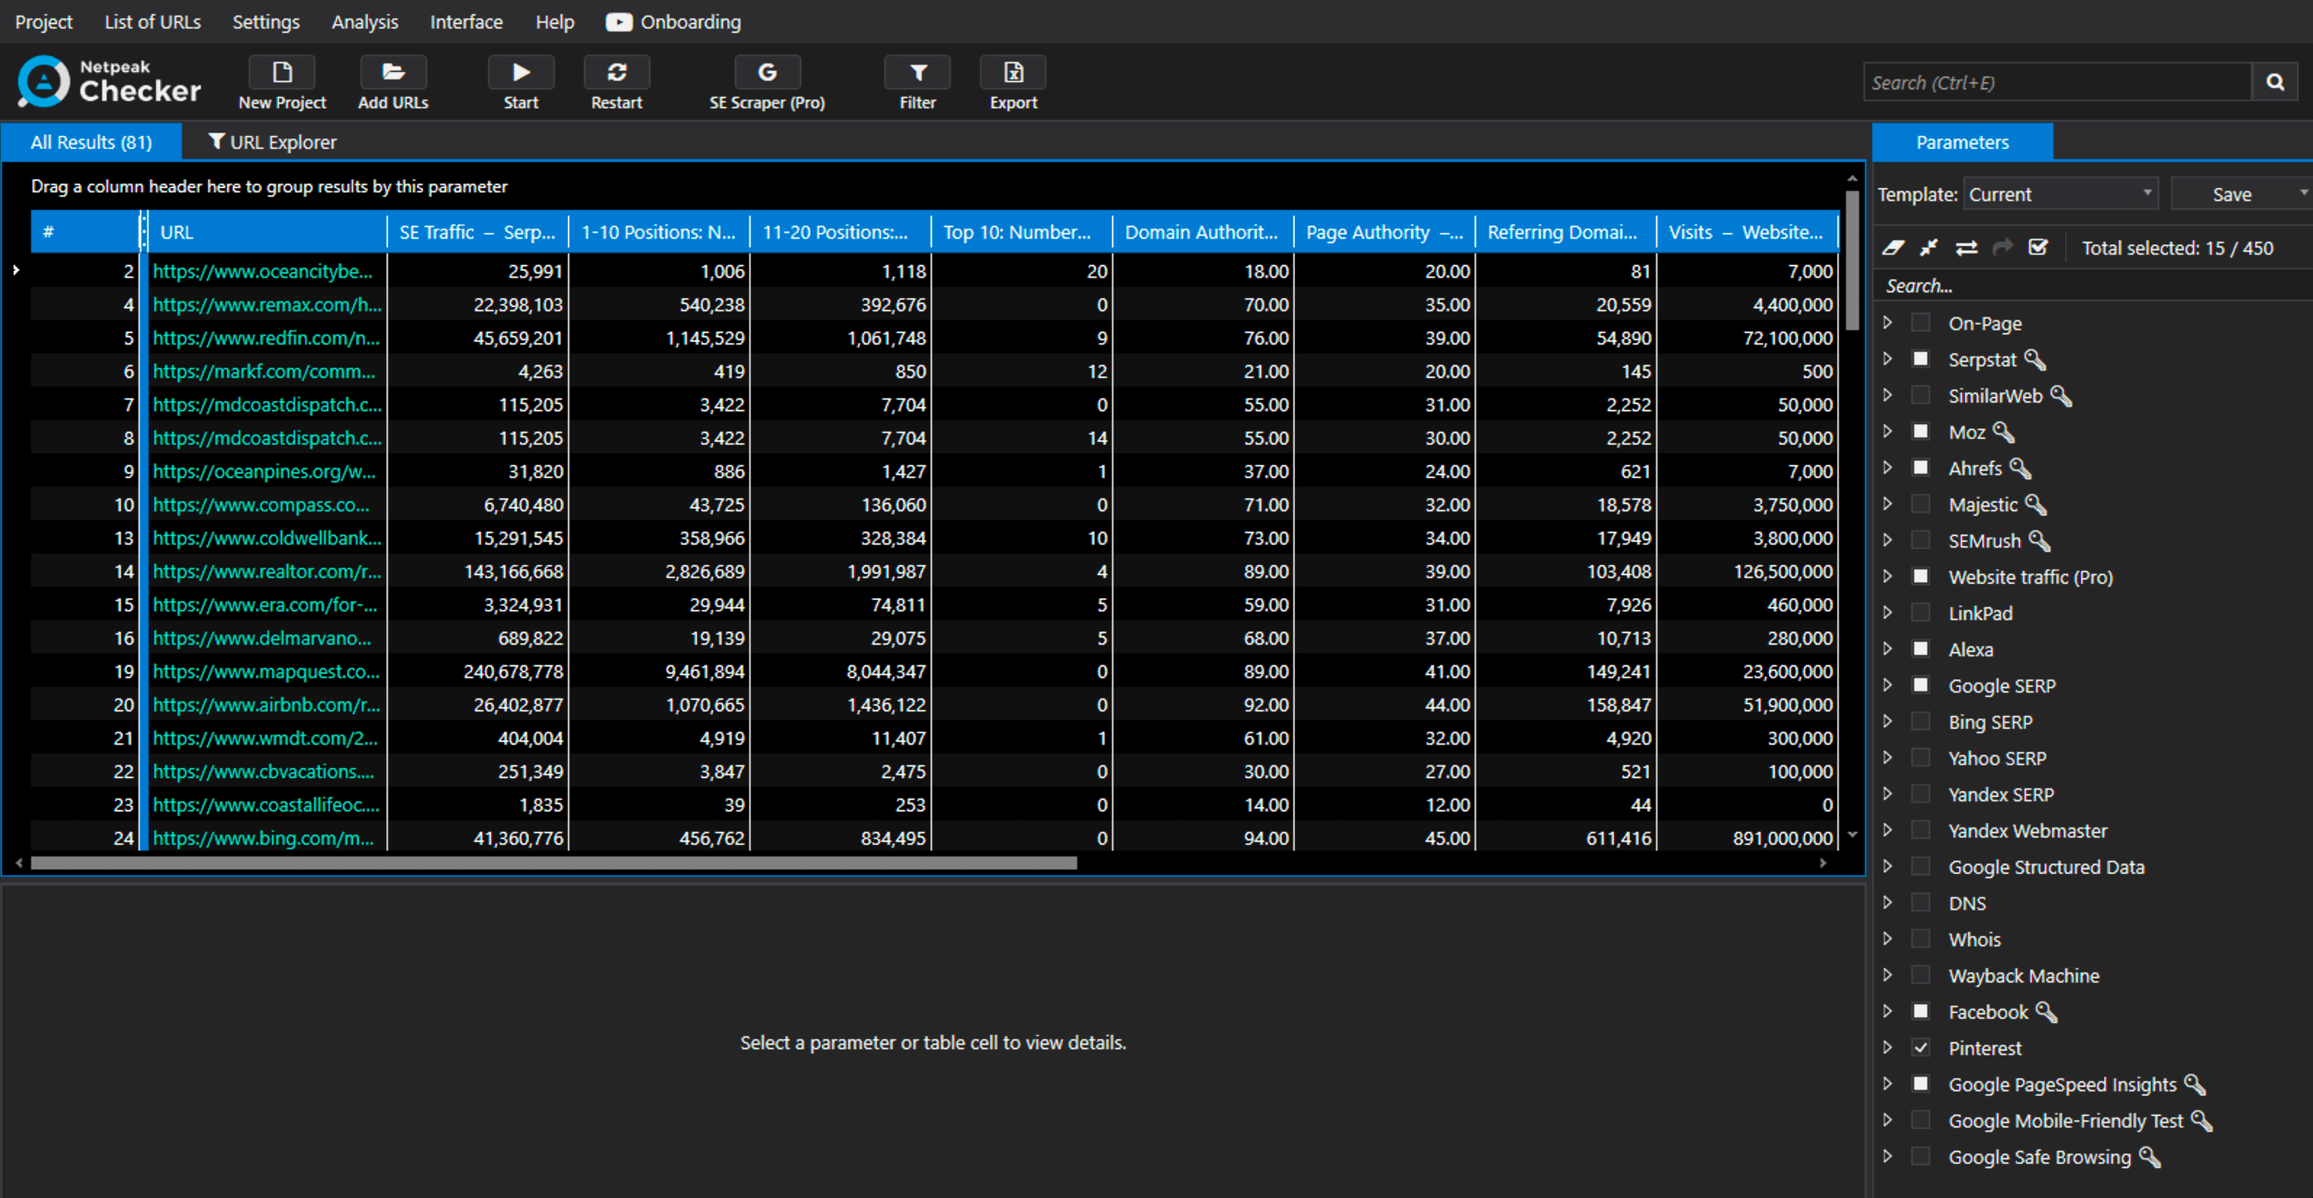The height and width of the screenshot is (1198, 2313).
Task: Click the key icon next to Google Mobile-Friendly Test
Action: click(2202, 1121)
